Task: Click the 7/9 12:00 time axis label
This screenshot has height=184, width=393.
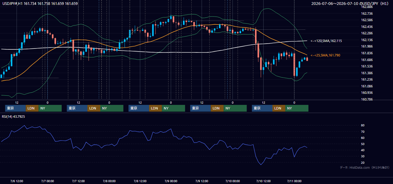Action: [x=202, y=181]
